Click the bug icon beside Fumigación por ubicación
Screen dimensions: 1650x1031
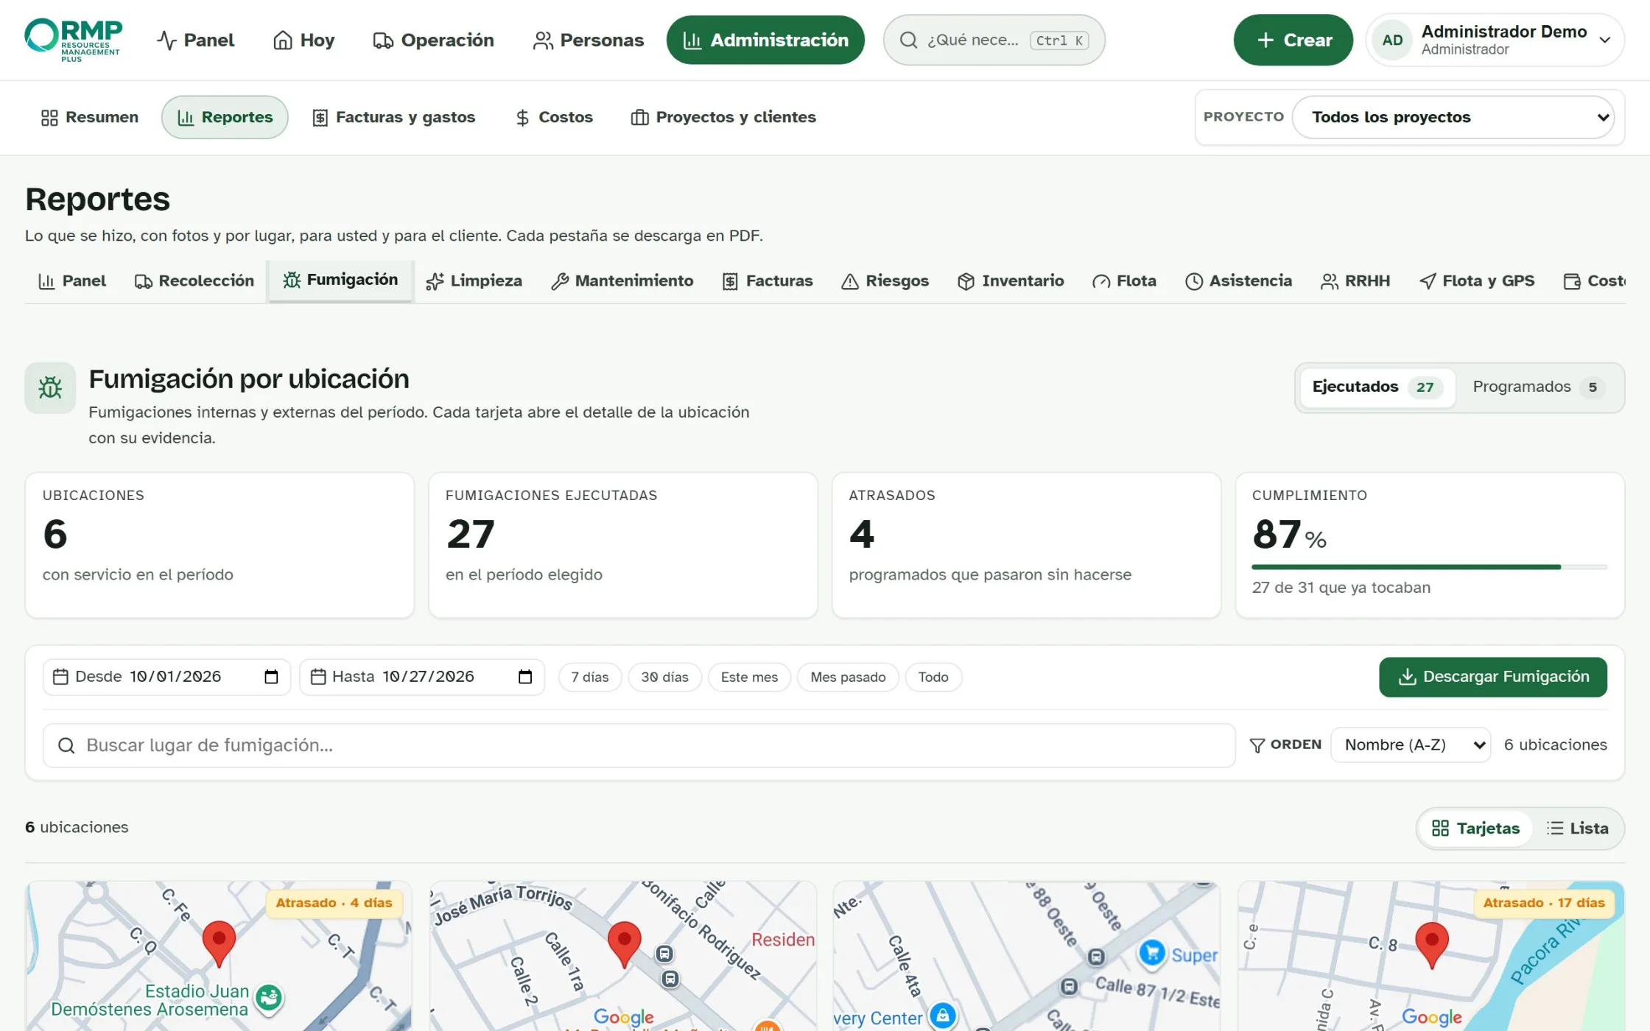point(50,387)
